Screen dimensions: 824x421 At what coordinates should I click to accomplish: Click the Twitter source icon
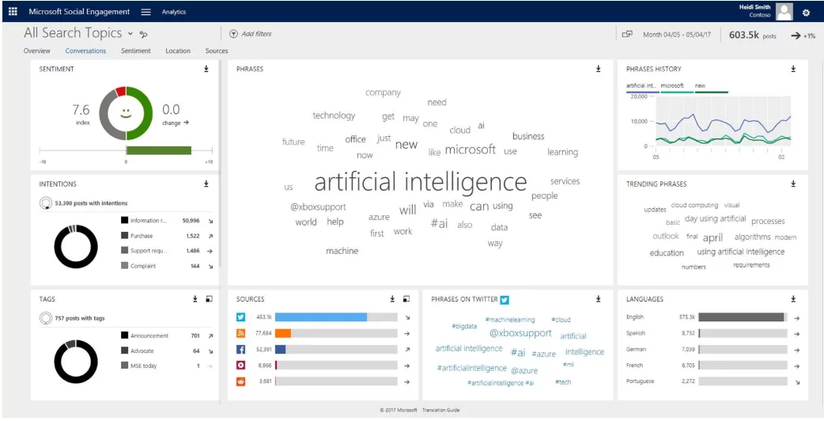(241, 317)
